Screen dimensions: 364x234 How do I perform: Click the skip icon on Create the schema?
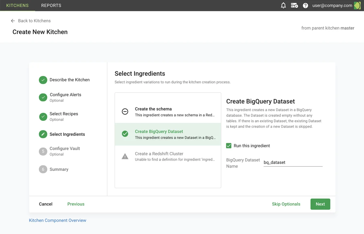[x=125, y=111]
